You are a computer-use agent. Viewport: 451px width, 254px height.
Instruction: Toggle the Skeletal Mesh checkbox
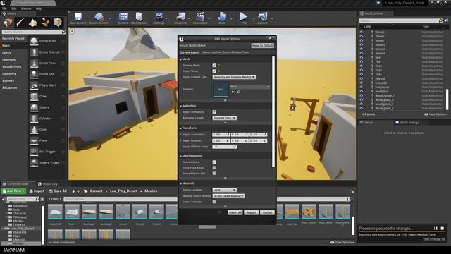click(x=214, y=66)
